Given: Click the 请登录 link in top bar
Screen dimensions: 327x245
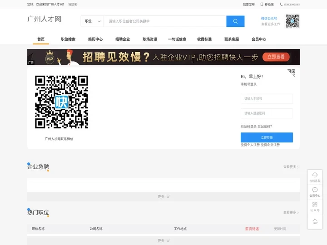Looking at the screenshot, I should coord(73,4).
